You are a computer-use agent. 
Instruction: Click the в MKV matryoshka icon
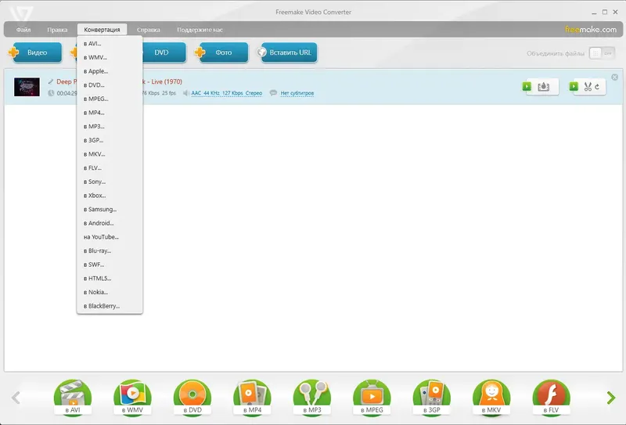tap(492, 398)
